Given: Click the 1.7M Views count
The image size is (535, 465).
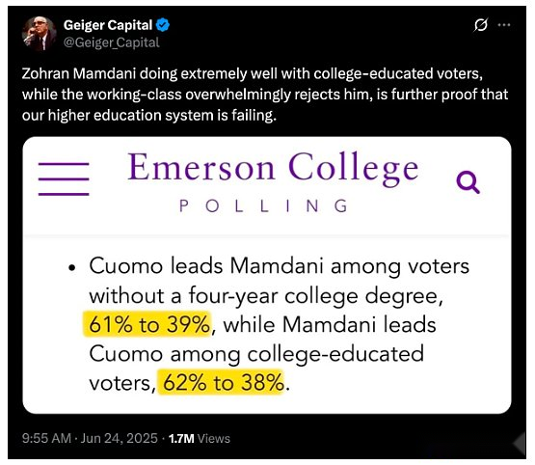Looking at the screenshot, I should point(200,438).
